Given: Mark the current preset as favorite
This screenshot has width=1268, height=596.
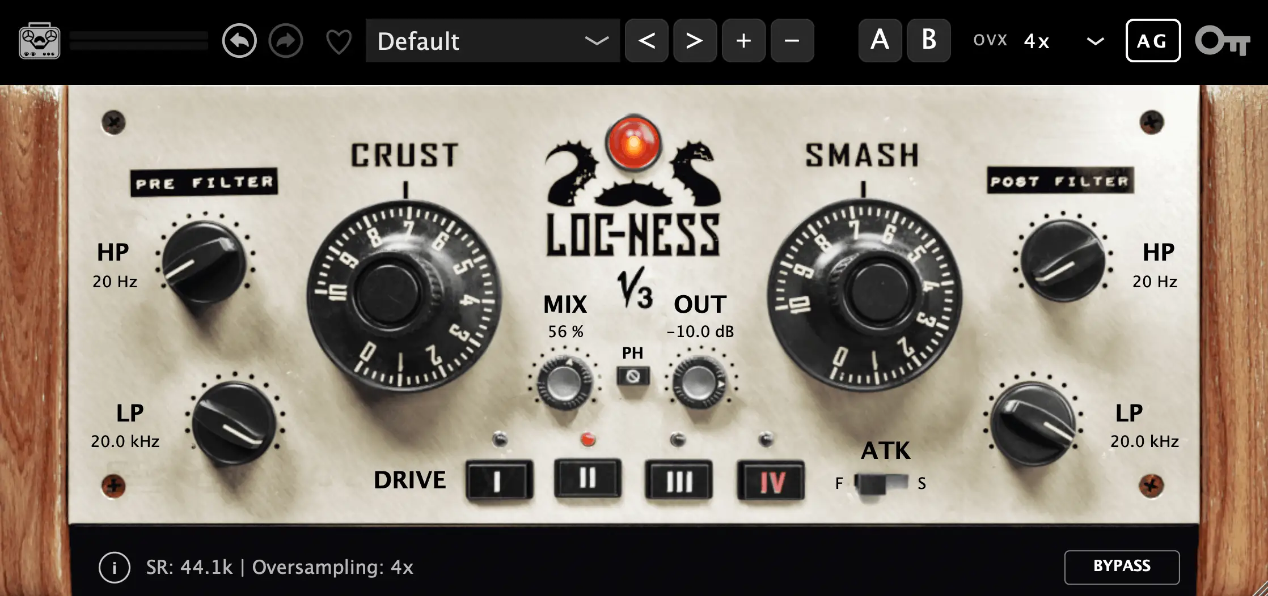Looking at the screenshot, I should click(339, 41).
